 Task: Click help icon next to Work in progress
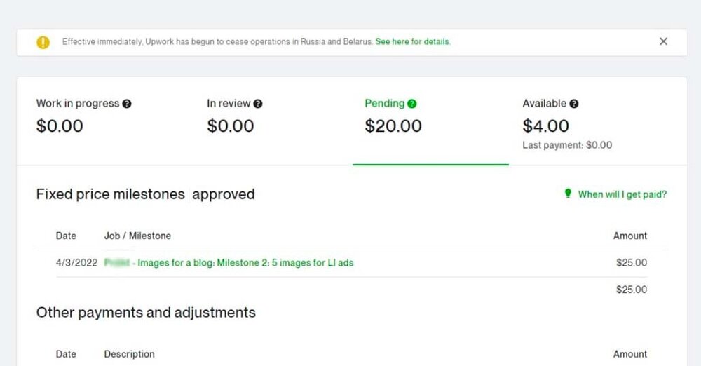coord(127,104)
